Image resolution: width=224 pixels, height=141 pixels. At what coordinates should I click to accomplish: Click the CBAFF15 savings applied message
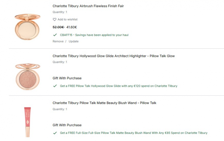pos(94,35)
